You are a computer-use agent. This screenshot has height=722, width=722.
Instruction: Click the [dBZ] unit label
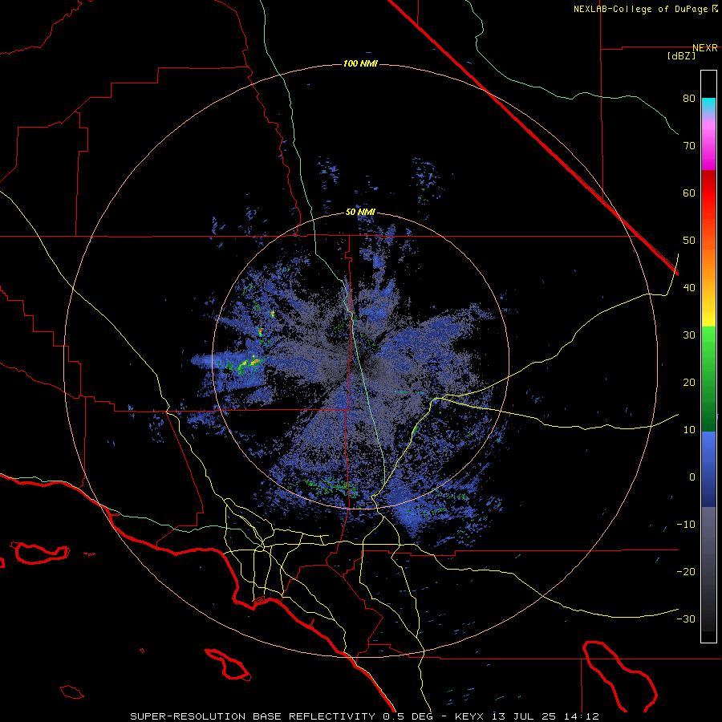pos(681,56)
